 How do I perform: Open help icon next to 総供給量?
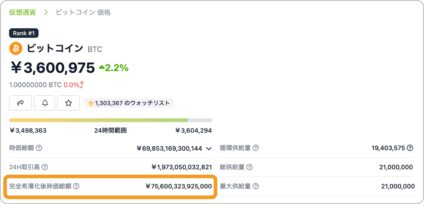[250, 167]
